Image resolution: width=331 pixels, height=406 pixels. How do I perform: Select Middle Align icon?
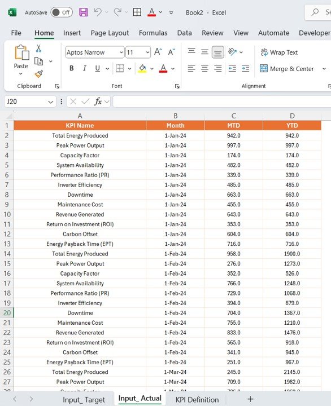(204, 52)
